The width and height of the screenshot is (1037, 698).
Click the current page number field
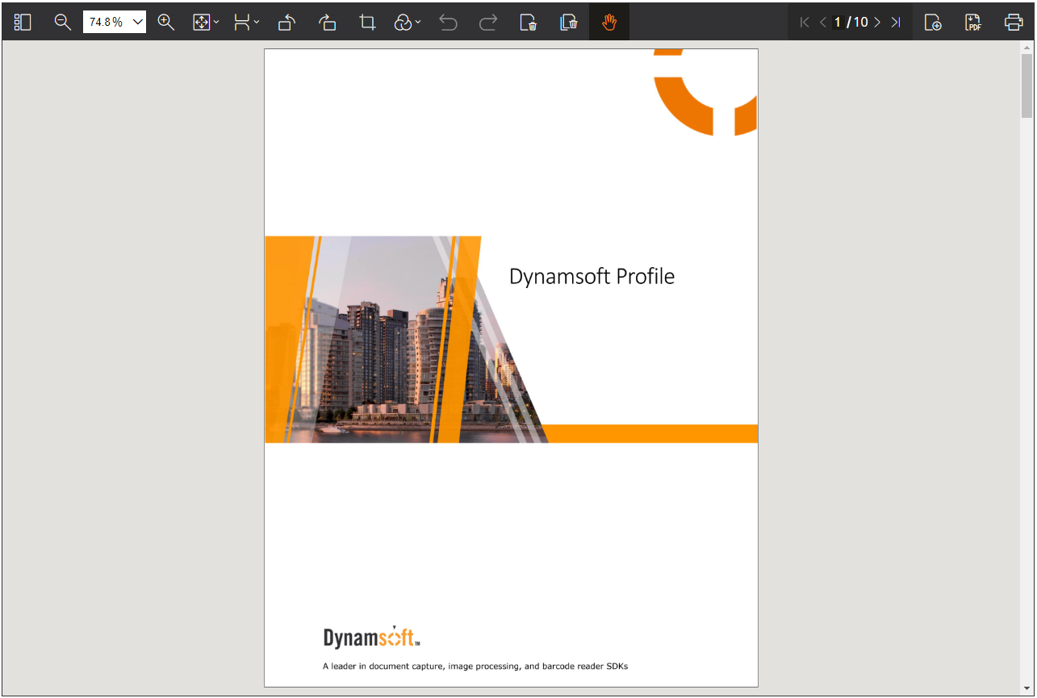click(838, 23)
